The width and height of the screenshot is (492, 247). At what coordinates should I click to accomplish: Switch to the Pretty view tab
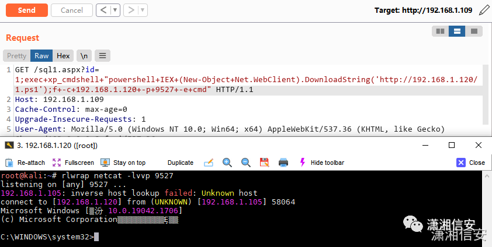(16, 56)
